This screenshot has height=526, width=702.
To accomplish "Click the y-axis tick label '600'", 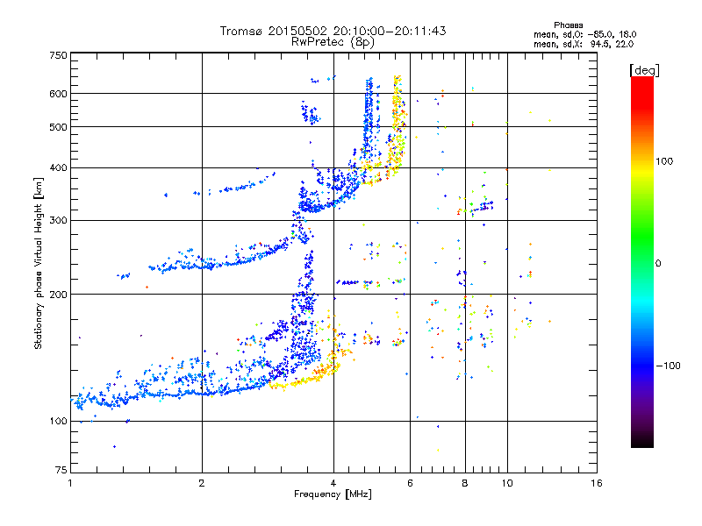I will (59, 94).
